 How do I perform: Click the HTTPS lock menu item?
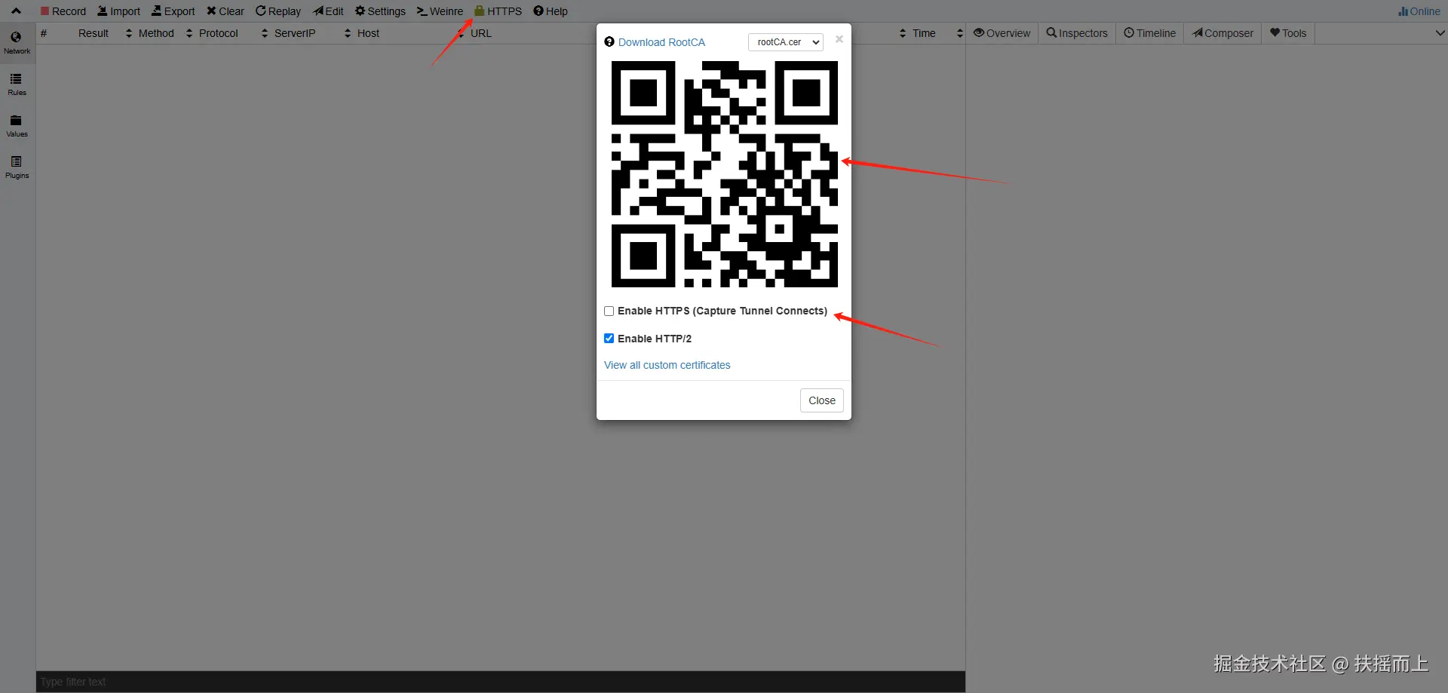(499, 11)
